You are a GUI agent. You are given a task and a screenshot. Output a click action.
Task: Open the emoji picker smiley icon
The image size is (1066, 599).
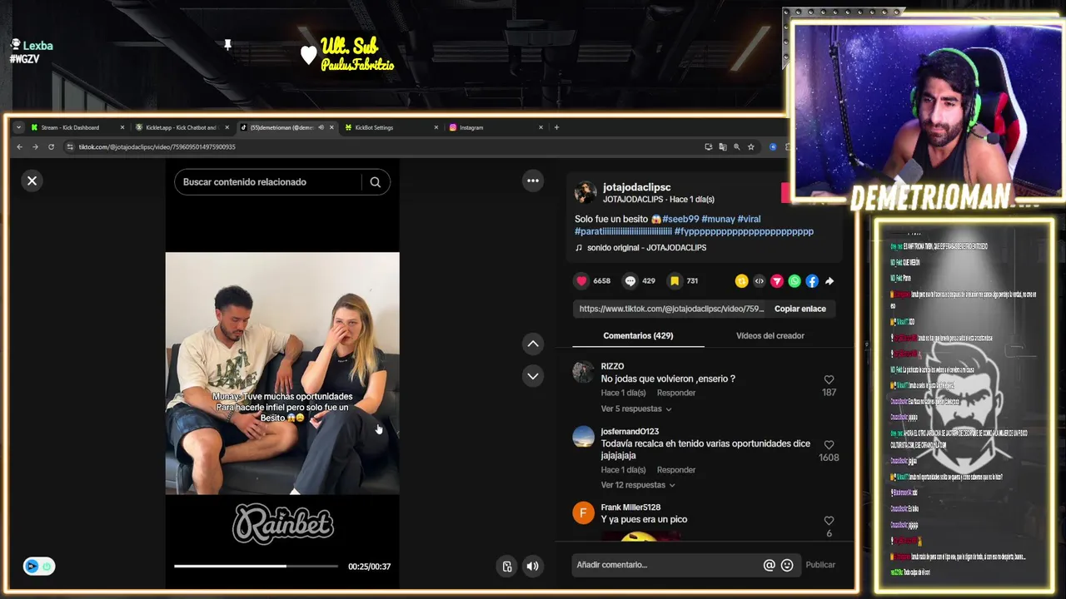coord(787,565)
